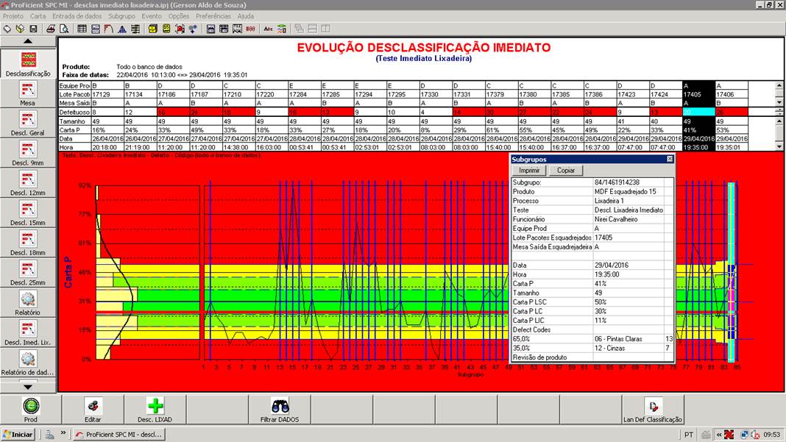Click the red curve chart toolbar icon
The image size is (786, 442).
coord(108,29)
